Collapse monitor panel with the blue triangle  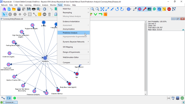click(183, 30)
